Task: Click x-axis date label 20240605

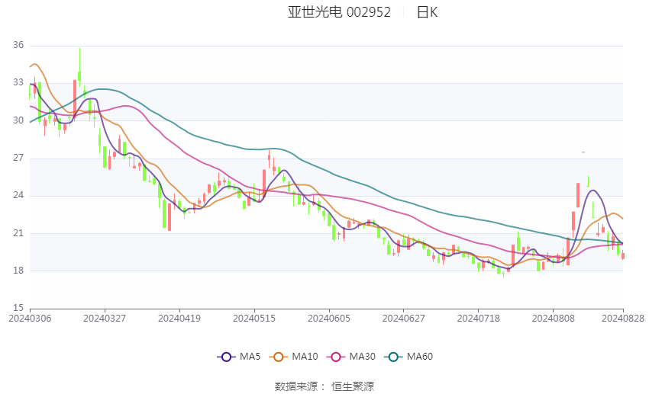Action: tap(329, 319)
